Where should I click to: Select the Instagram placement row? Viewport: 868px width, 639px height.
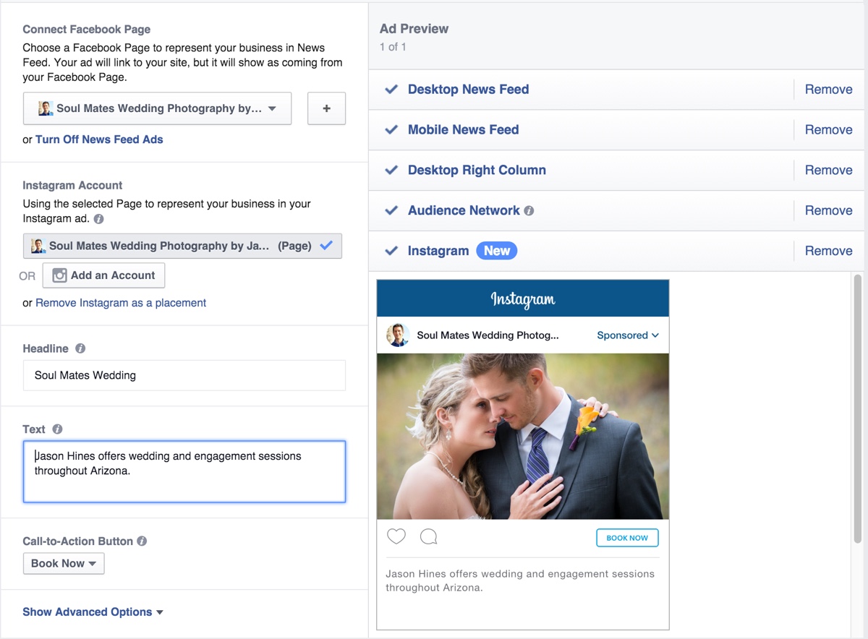438,251
